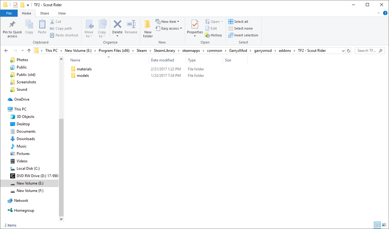Collapse the ribbon with chevron
The image size is (389, 229).
point(379,13)
